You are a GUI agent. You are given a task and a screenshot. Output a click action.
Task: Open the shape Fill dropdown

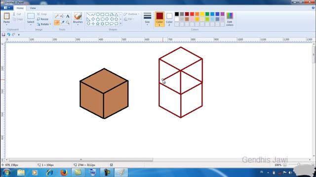tap(129, 19)
